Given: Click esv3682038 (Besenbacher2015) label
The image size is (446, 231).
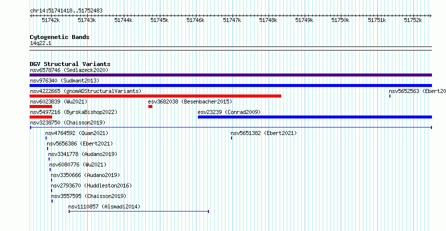Looking at the screenshot, I should tap(190, 101).
